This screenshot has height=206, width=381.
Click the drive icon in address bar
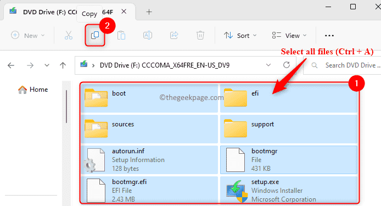84,64
